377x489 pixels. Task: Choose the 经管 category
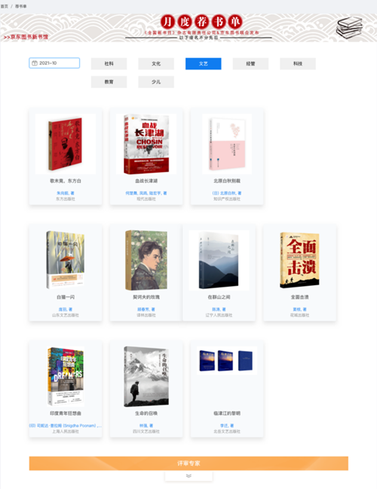(x=250, y=63)
